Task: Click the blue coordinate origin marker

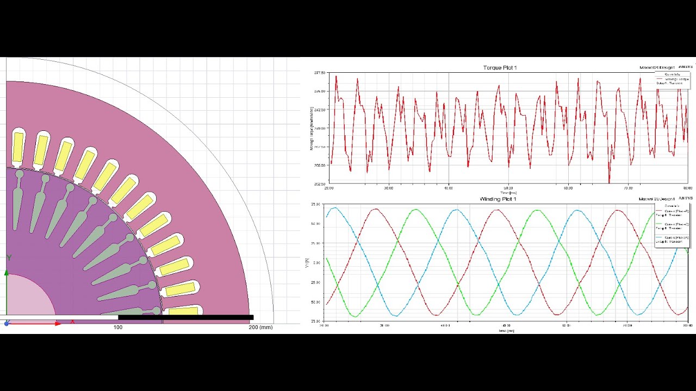Action: point(7,323)
